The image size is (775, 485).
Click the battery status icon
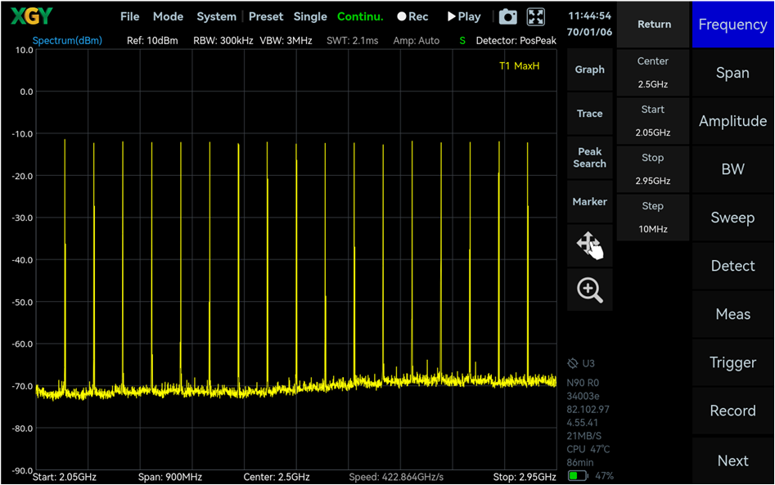pos(578,476)
